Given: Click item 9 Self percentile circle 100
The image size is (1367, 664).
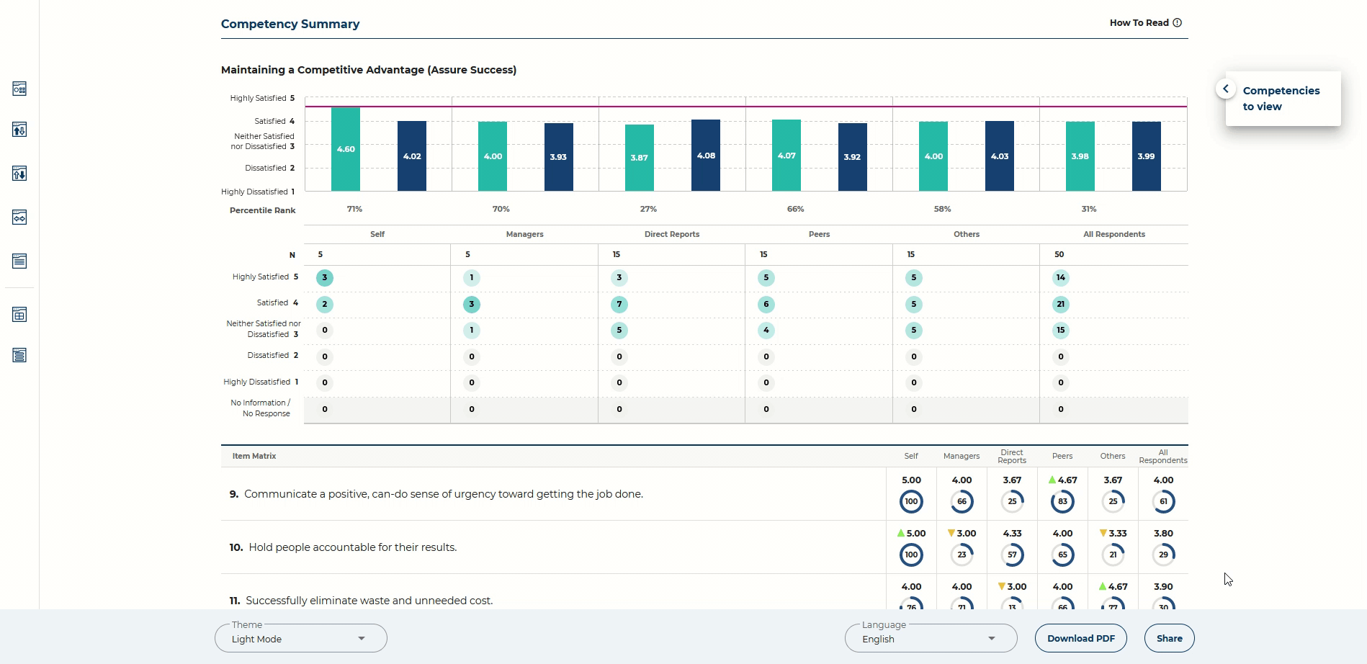Looking at the screenshot, I should 911,501.
